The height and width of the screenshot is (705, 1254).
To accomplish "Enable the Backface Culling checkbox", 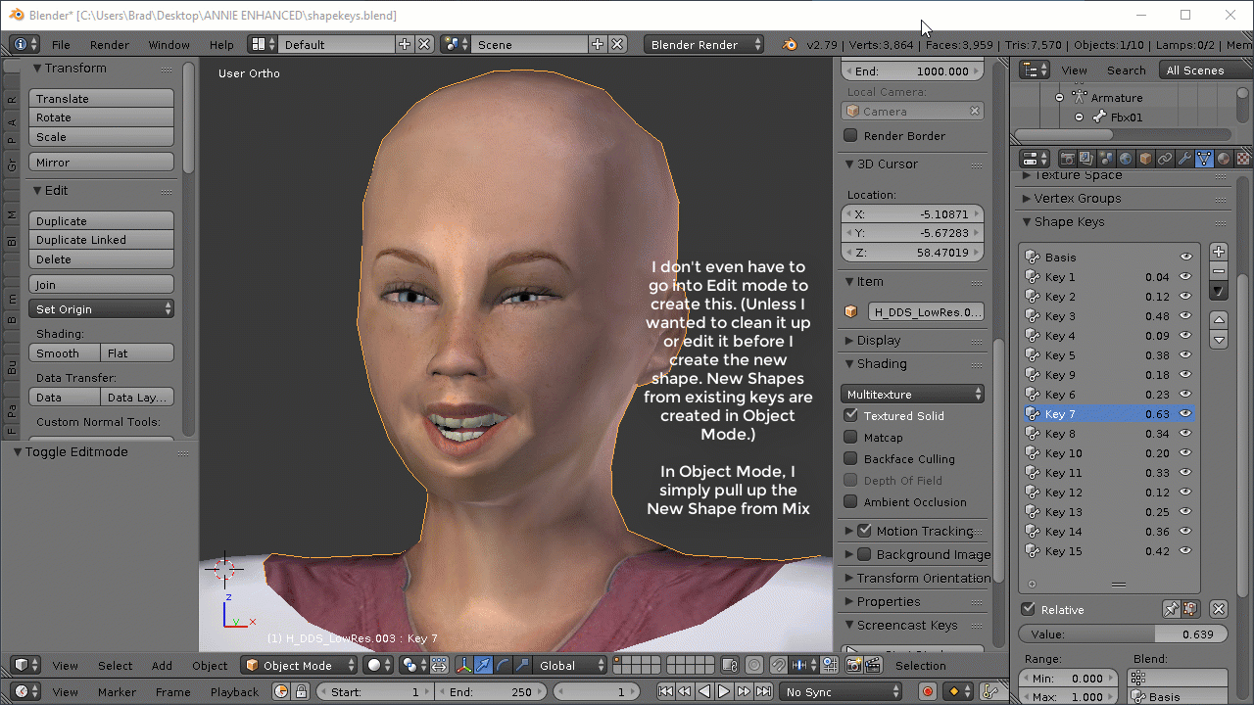I will [x=851, y=459].
